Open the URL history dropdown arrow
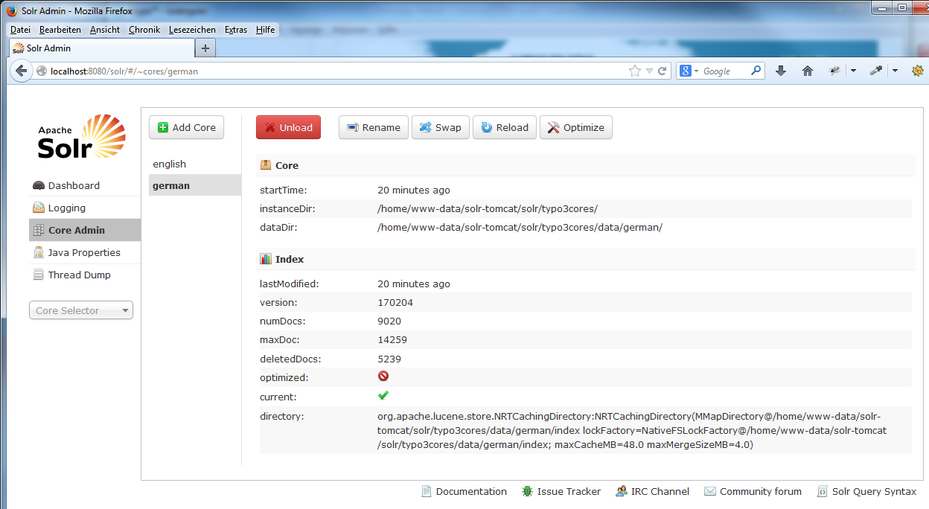This screenshot has height=509, width=929. [650, 71]
